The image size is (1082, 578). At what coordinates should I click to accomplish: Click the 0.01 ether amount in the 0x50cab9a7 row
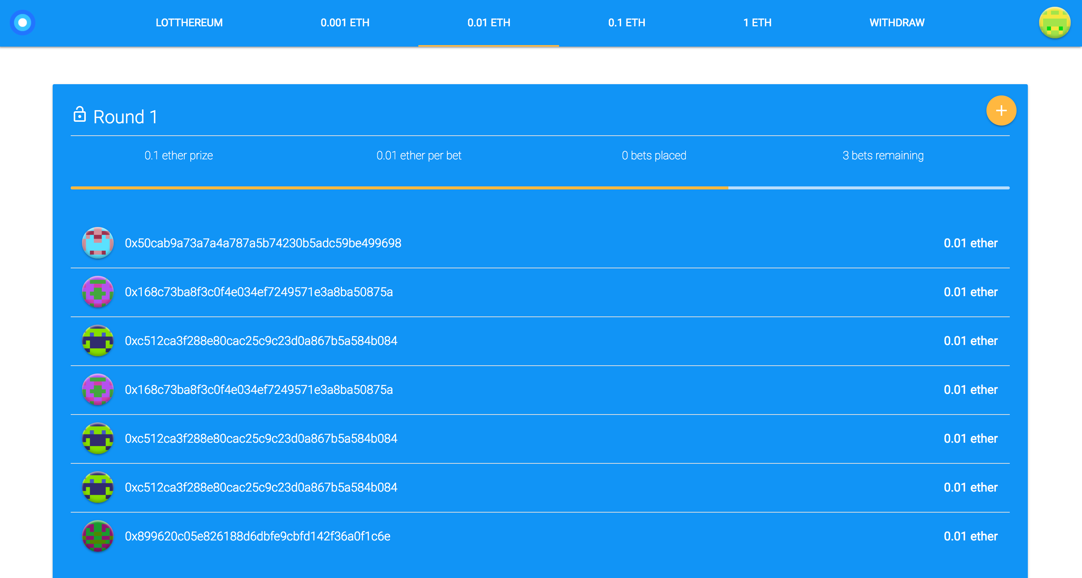(970, 243)
